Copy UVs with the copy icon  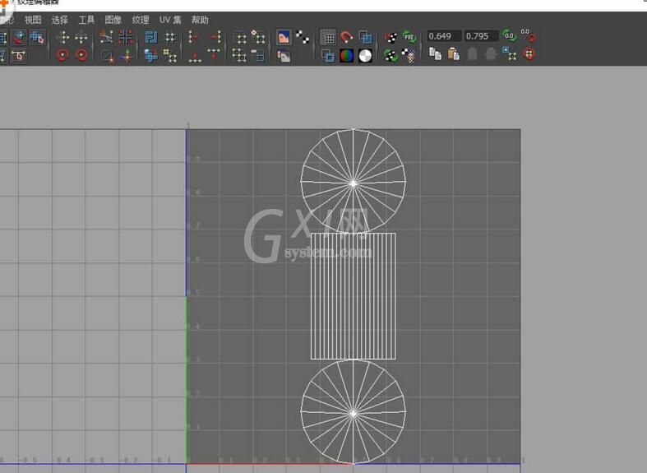pyautogui.click(x=435, y=53)
